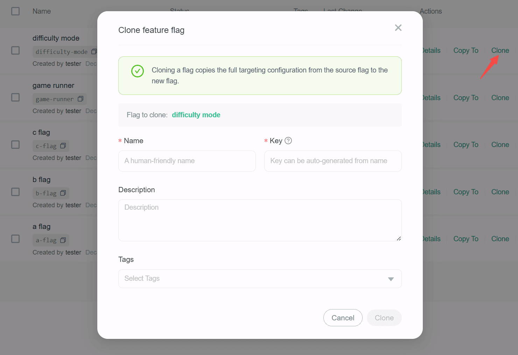
Task: Copy the game-runner flag key
Action: (x=81, y=99)
